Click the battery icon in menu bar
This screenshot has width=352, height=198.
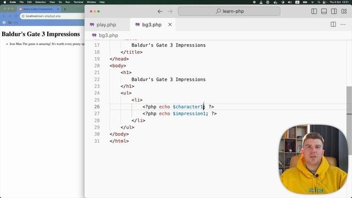tap(305, 2)
